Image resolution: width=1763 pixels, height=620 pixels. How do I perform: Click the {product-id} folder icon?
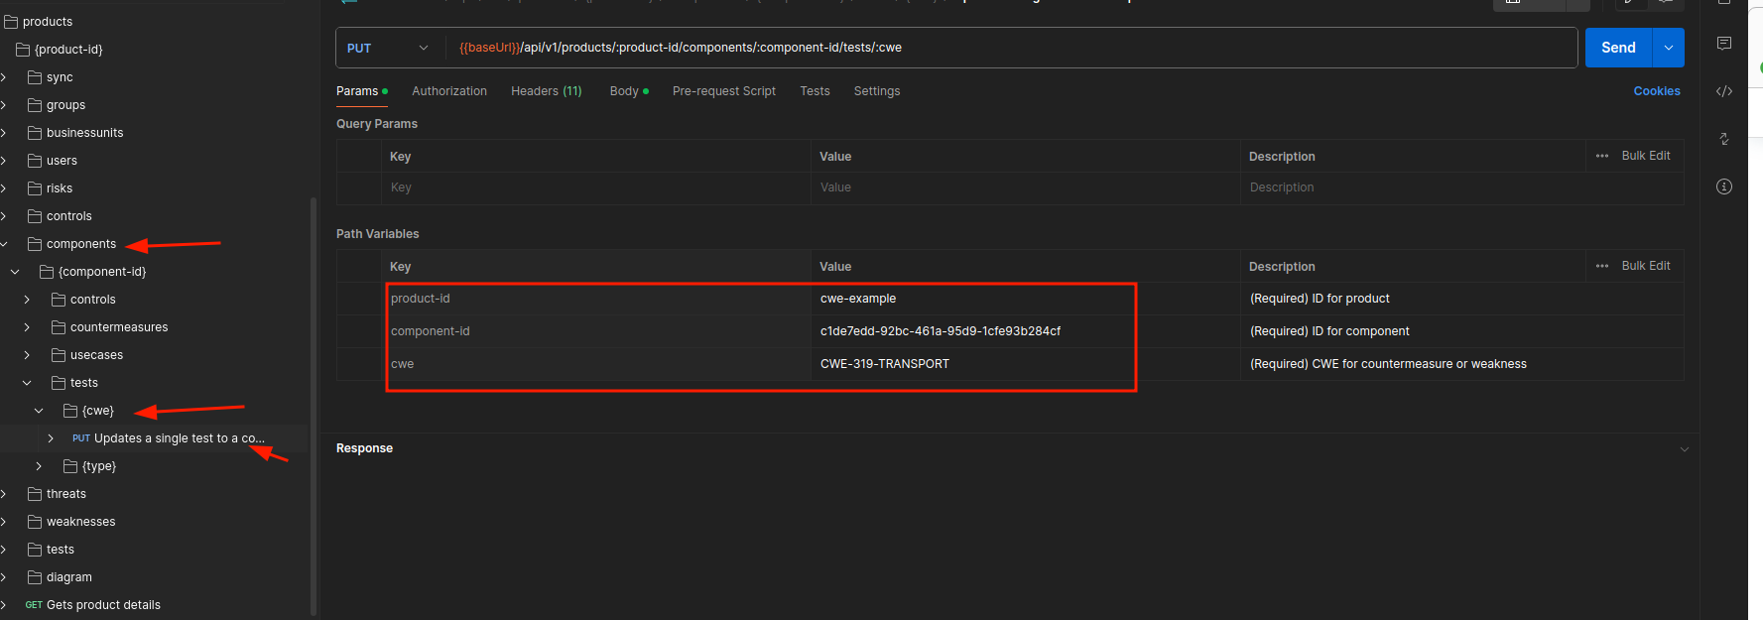tap(23, 49)
